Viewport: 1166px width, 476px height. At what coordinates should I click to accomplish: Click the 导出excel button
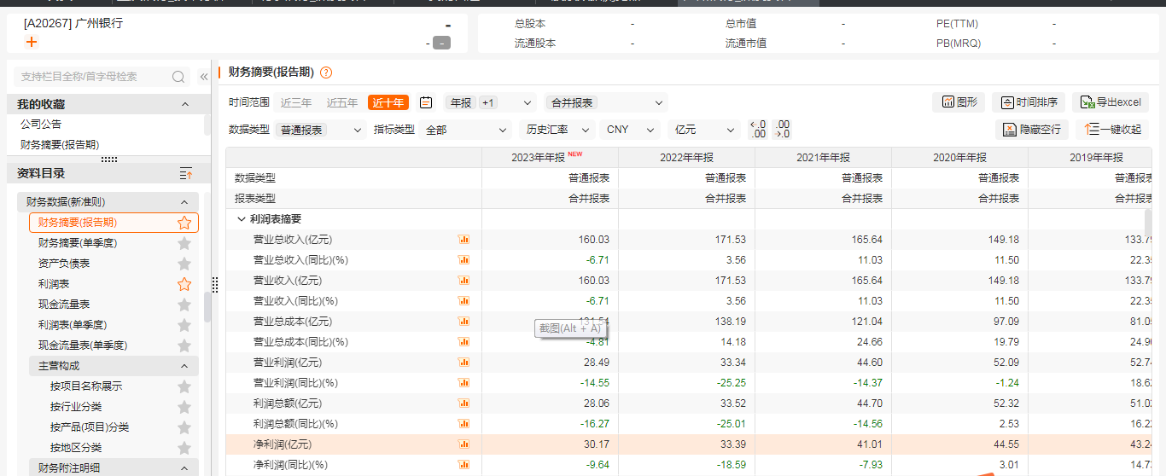coord(1110,102)
